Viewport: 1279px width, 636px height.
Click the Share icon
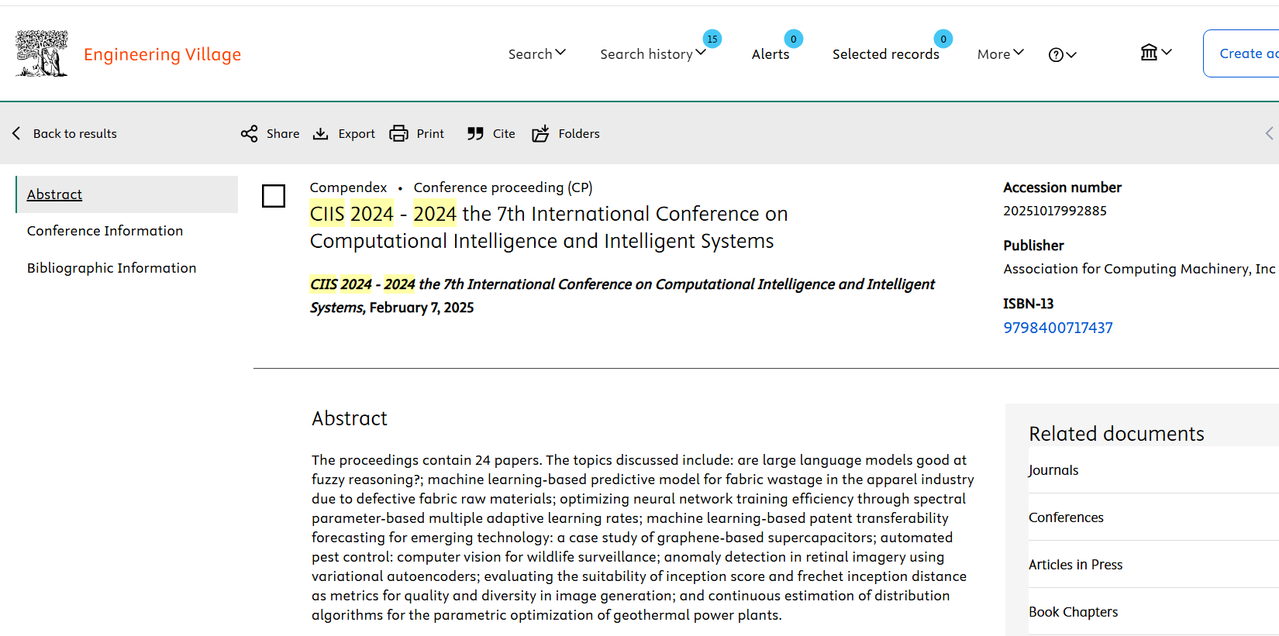[x=249, y=134]
